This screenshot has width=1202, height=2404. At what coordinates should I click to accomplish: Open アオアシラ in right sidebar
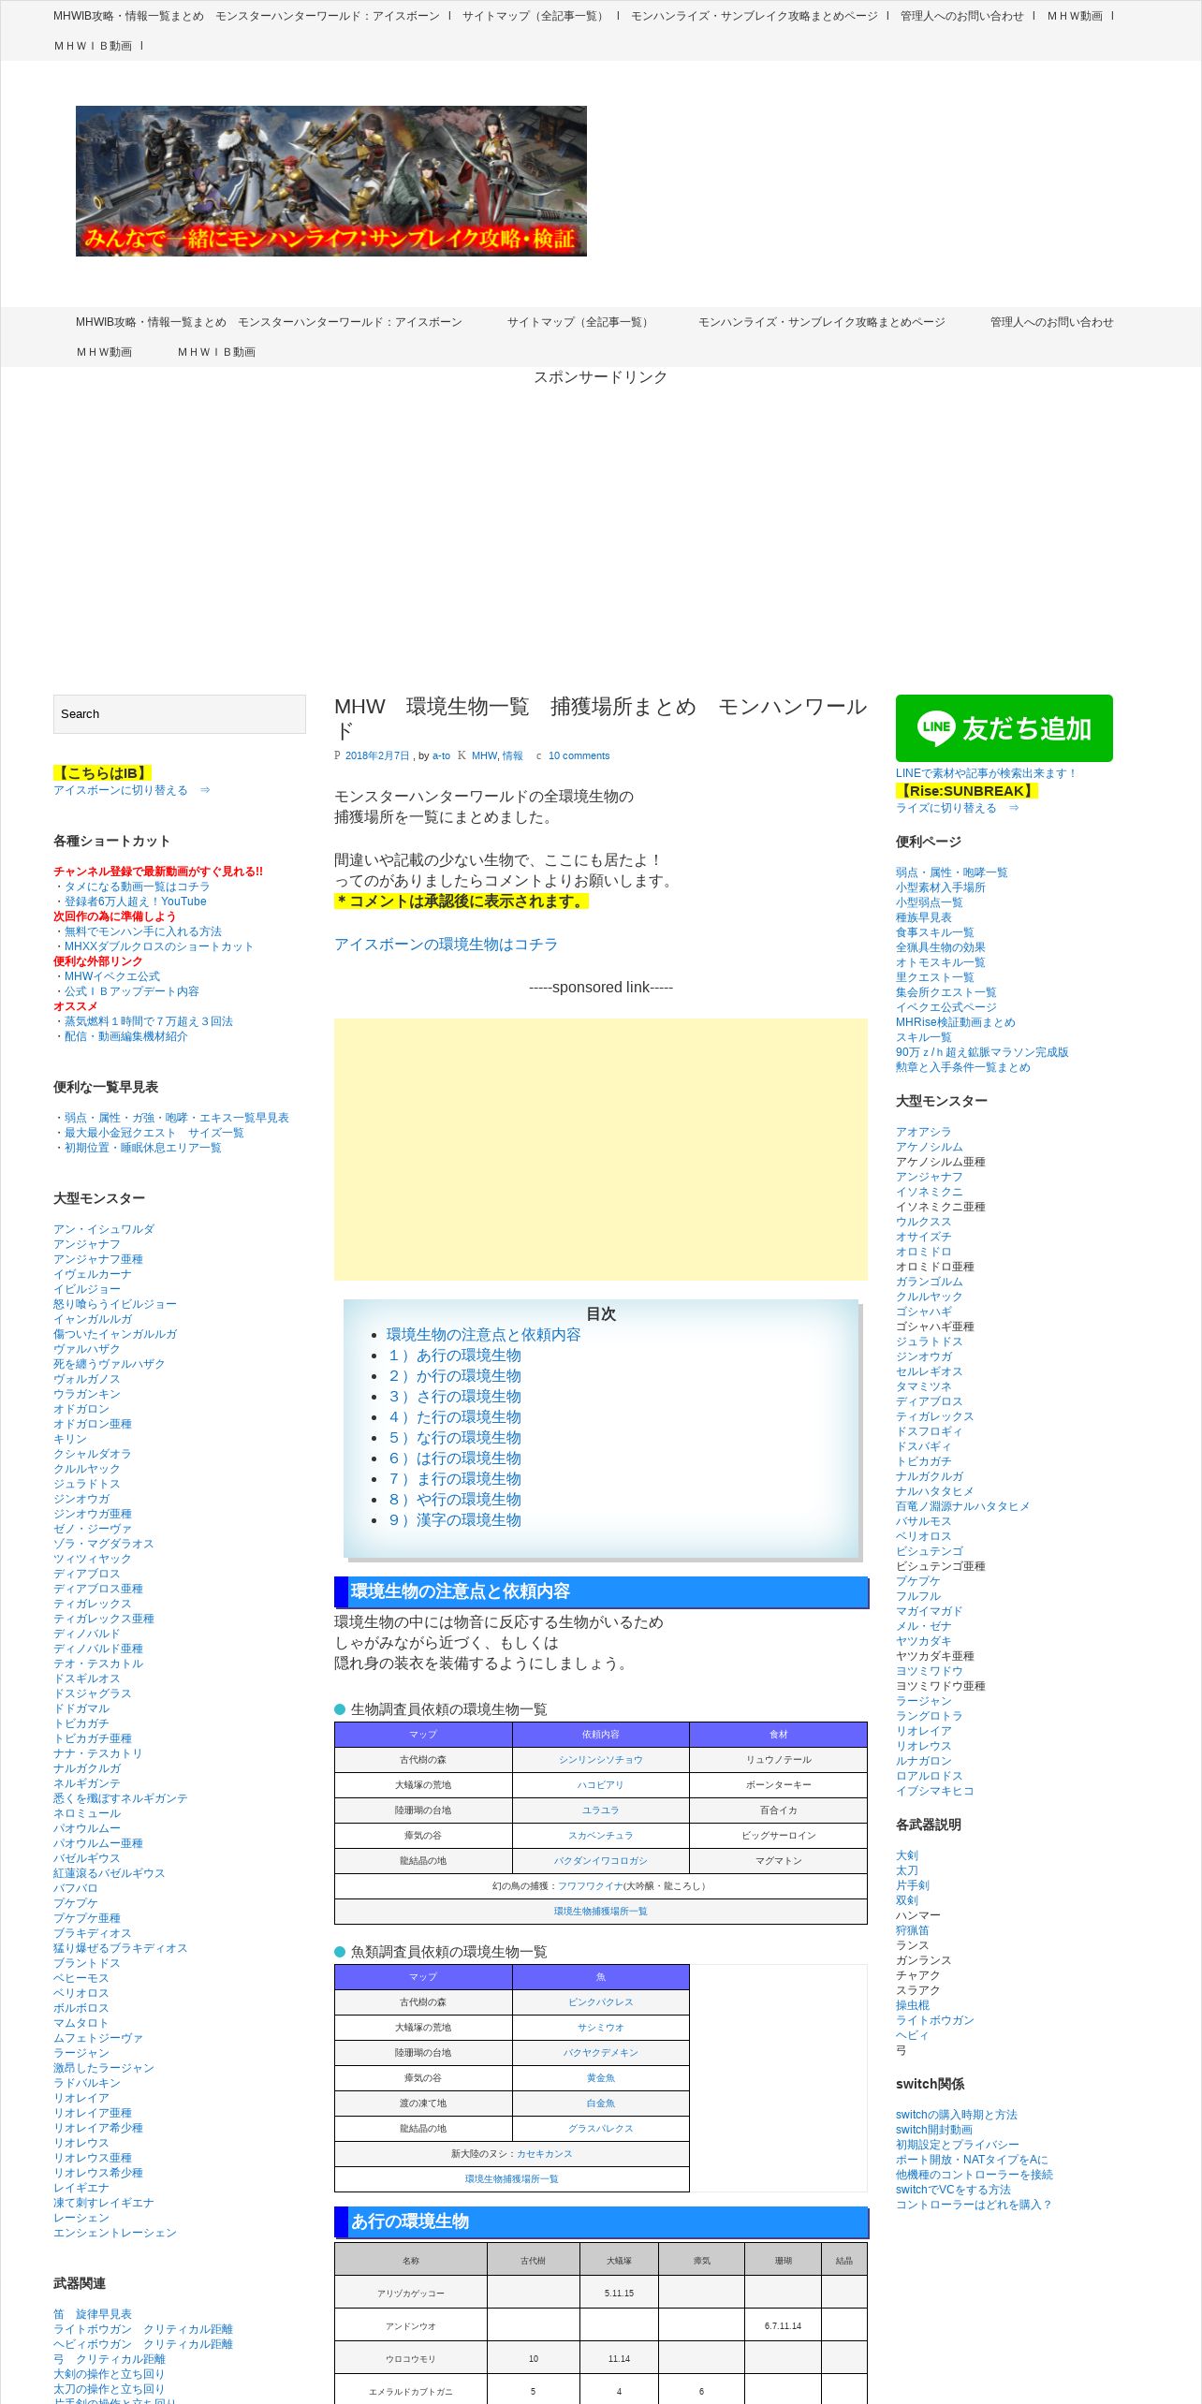click(924, 1132)
